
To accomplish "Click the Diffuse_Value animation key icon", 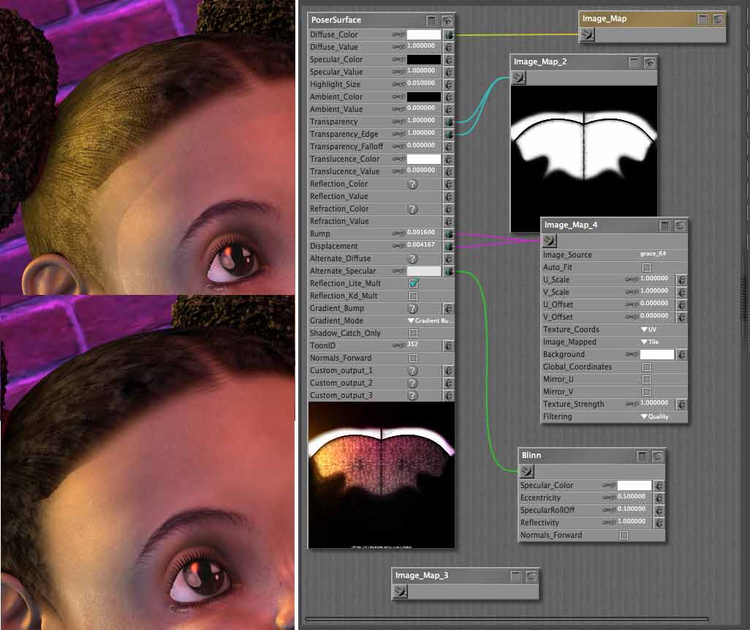I will [399, 47].
